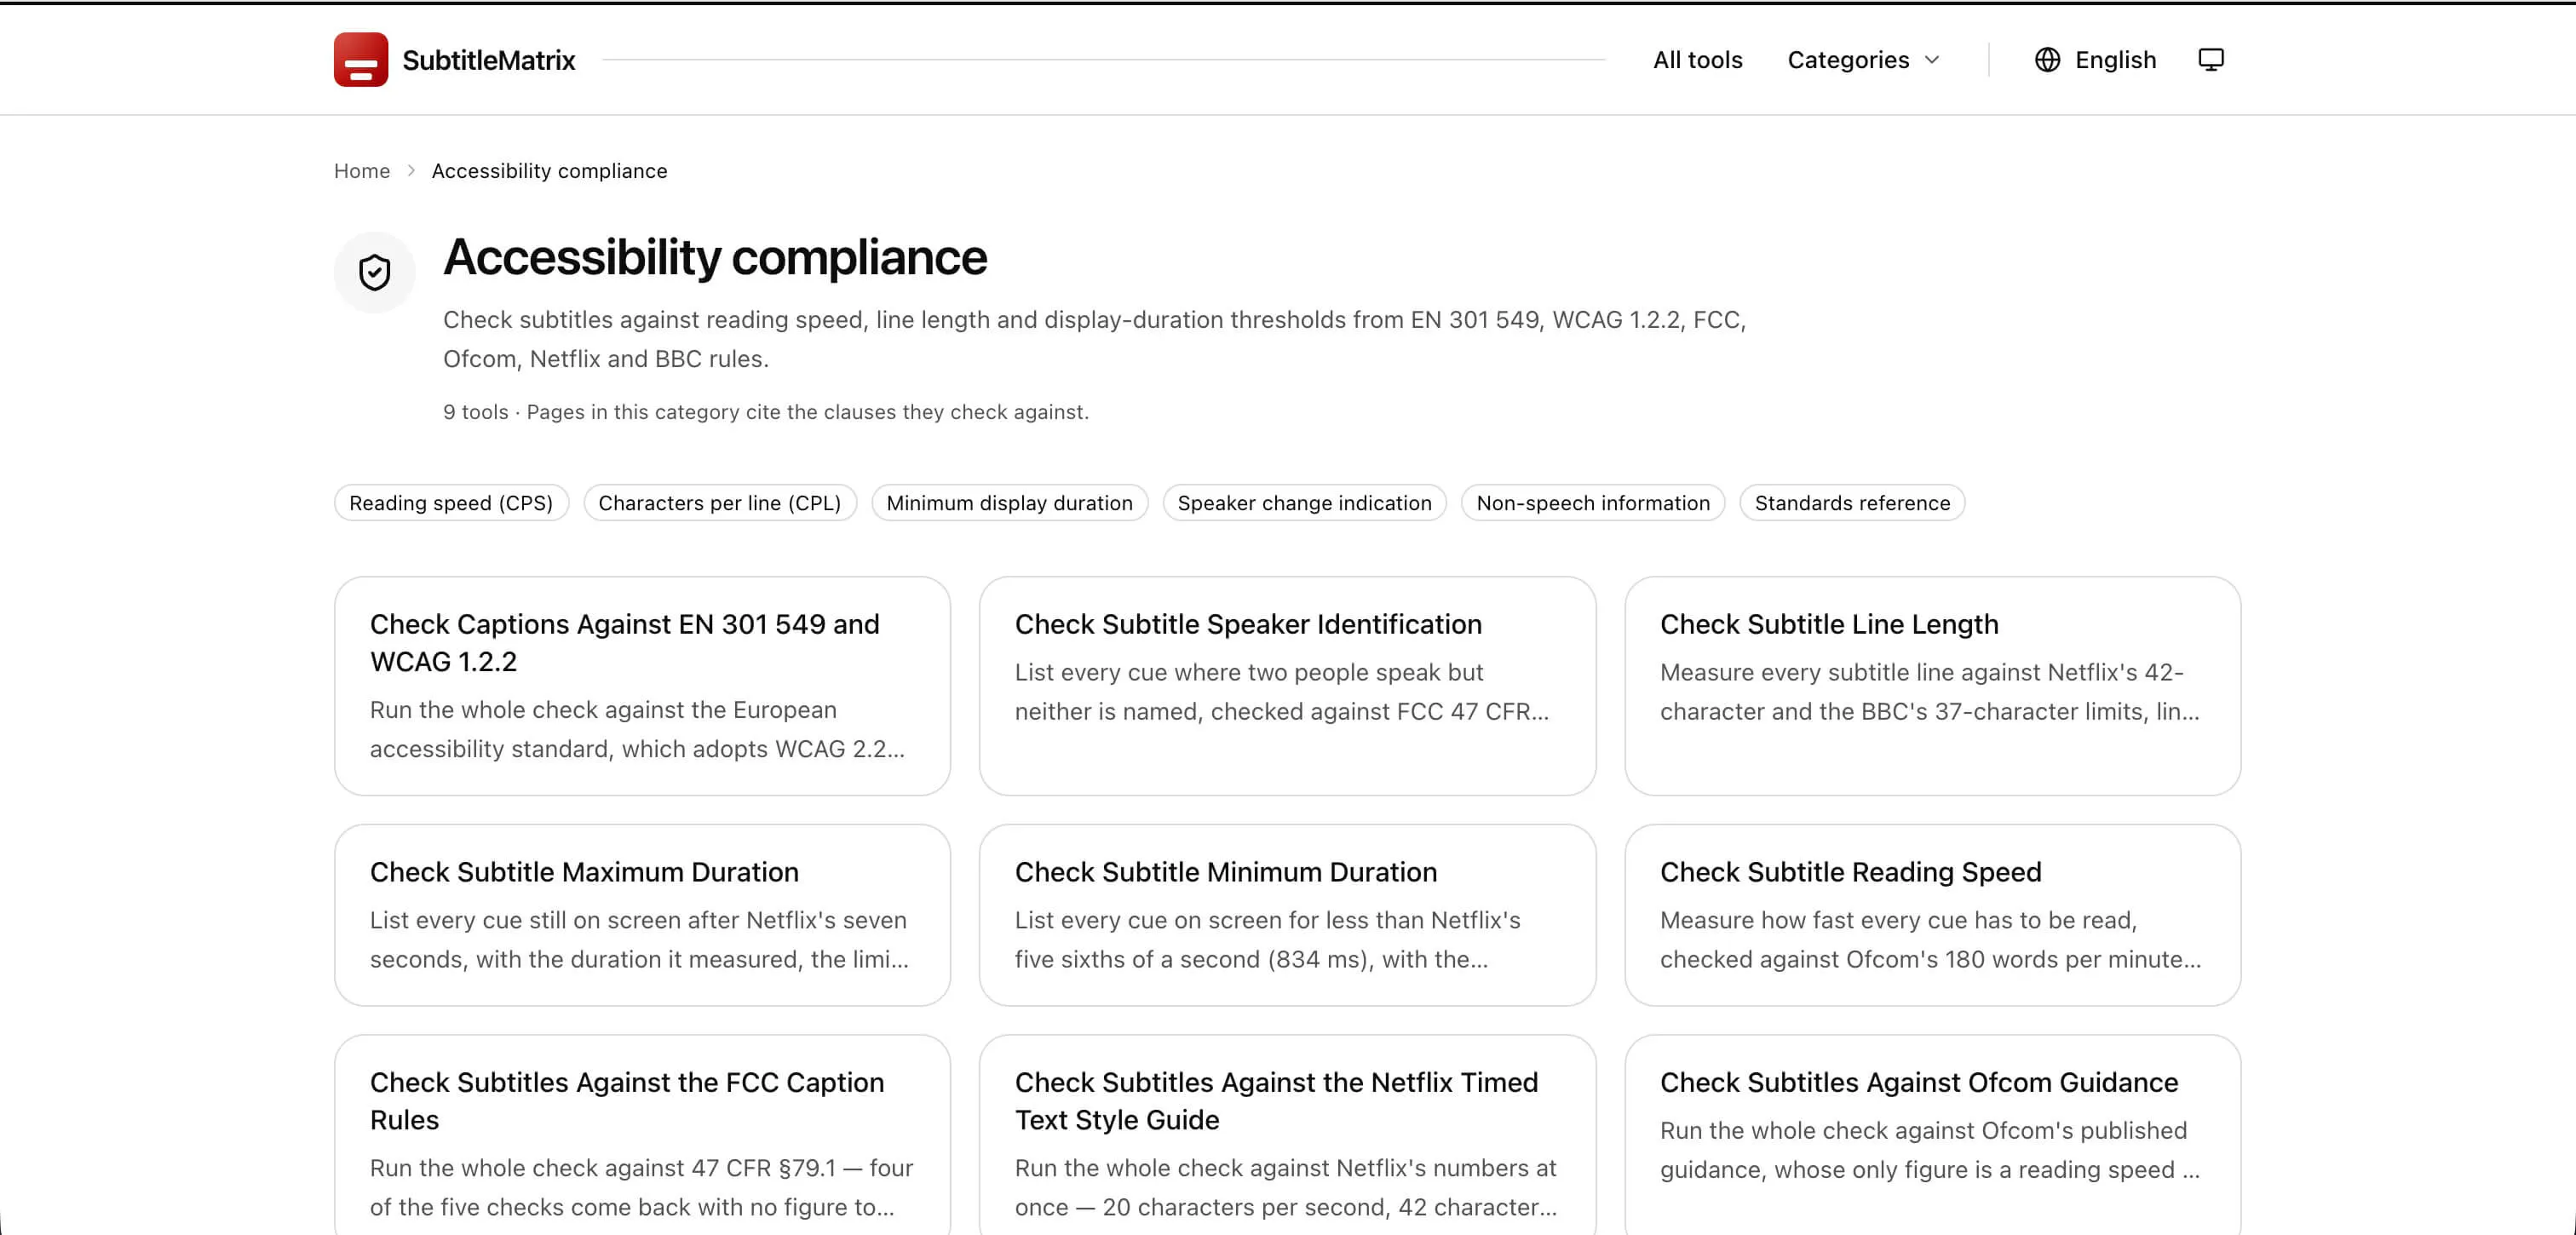
Task: Select the Speaker change indication tag
Action: click(1304, 503)
